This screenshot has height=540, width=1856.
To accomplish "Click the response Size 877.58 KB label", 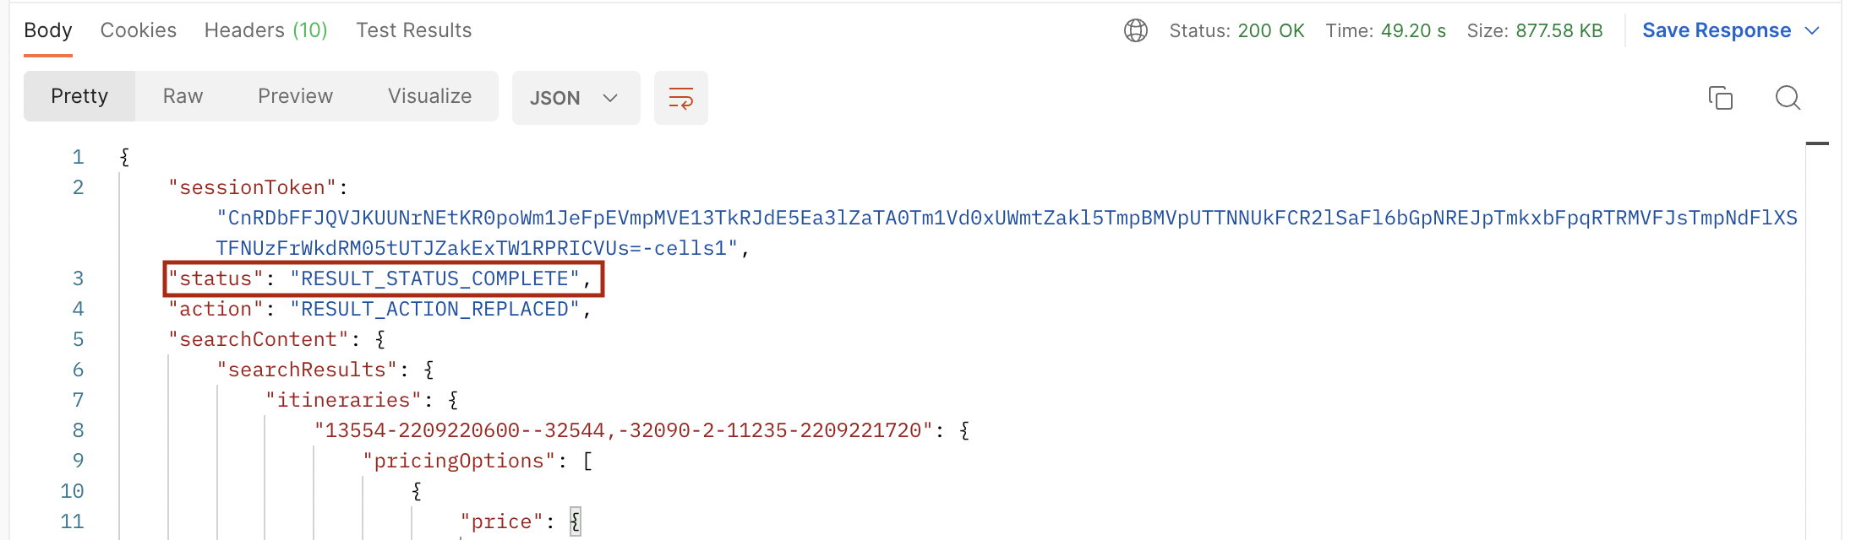I will [x=1534, y=31].
